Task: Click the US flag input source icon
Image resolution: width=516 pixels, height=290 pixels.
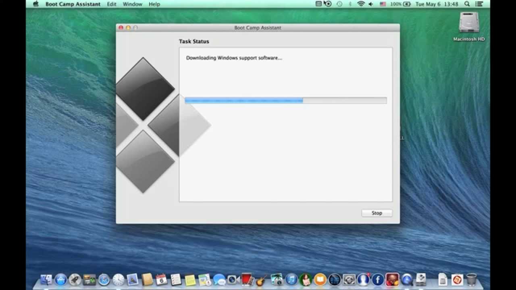Action: click(383, 4)
